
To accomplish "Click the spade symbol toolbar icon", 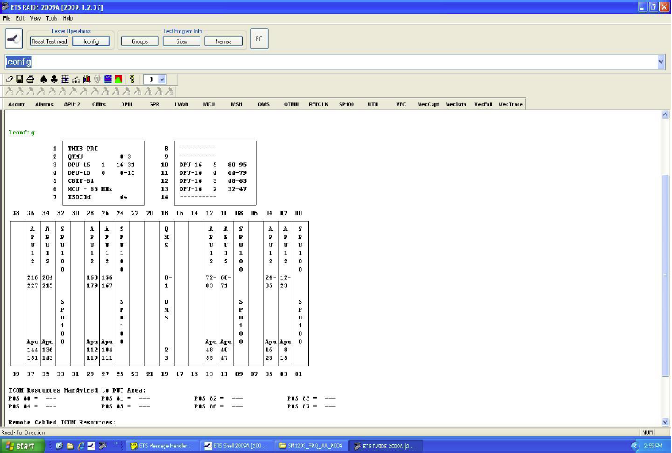I will [44, 79].
